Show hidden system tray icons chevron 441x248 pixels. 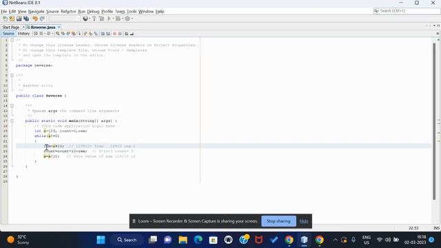(x=336, y=240)
